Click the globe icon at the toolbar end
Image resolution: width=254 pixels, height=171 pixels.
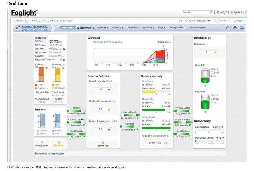242,28
